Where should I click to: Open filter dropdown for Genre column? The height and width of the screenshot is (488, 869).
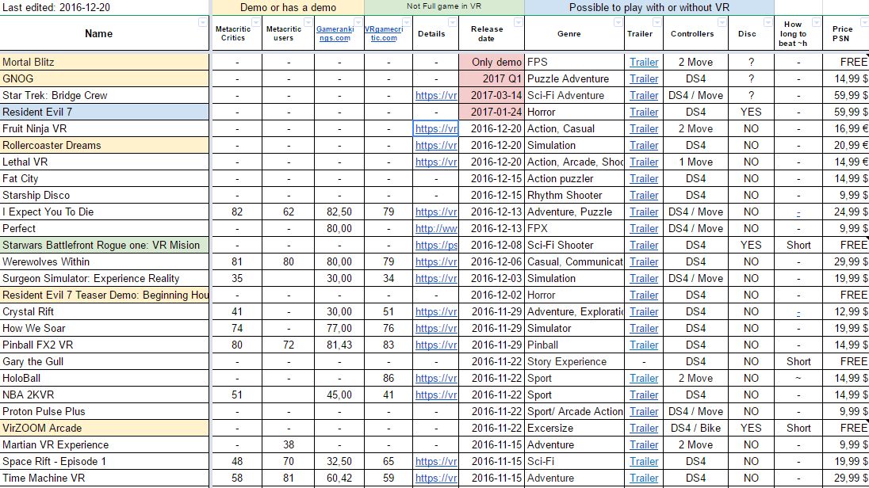[x=618, y=23]
